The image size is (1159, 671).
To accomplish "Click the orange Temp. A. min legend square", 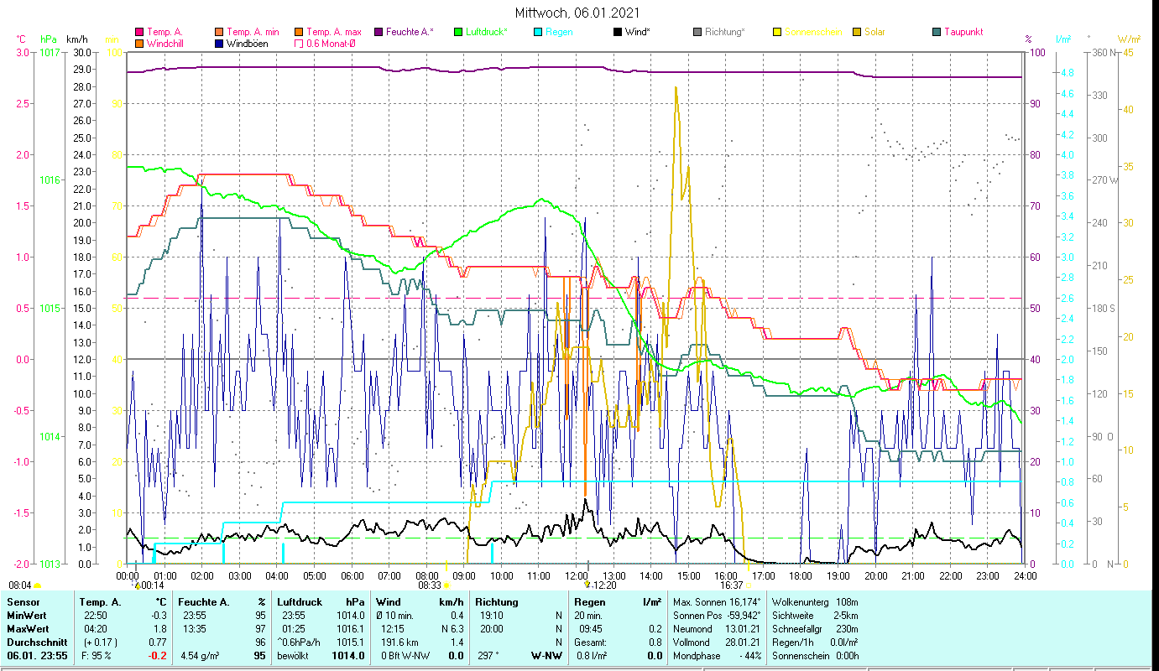I will [x=220, y=33].
